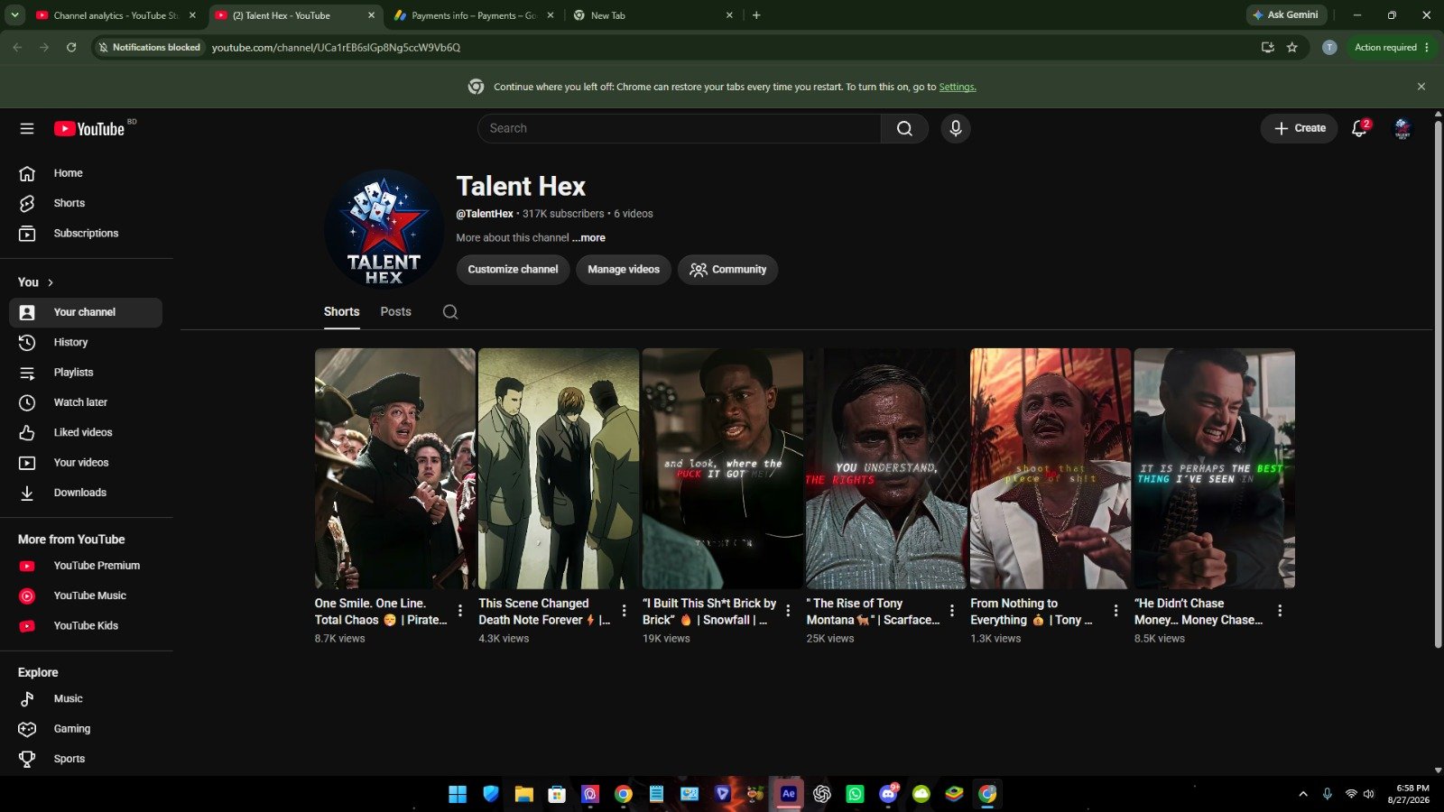The image size is (1444, 812).
Task: Open options for From Nothing short
Action: pos(1115,611)
